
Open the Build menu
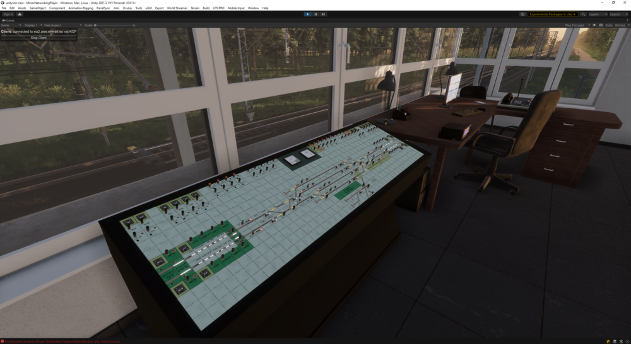tap(206, 8)
